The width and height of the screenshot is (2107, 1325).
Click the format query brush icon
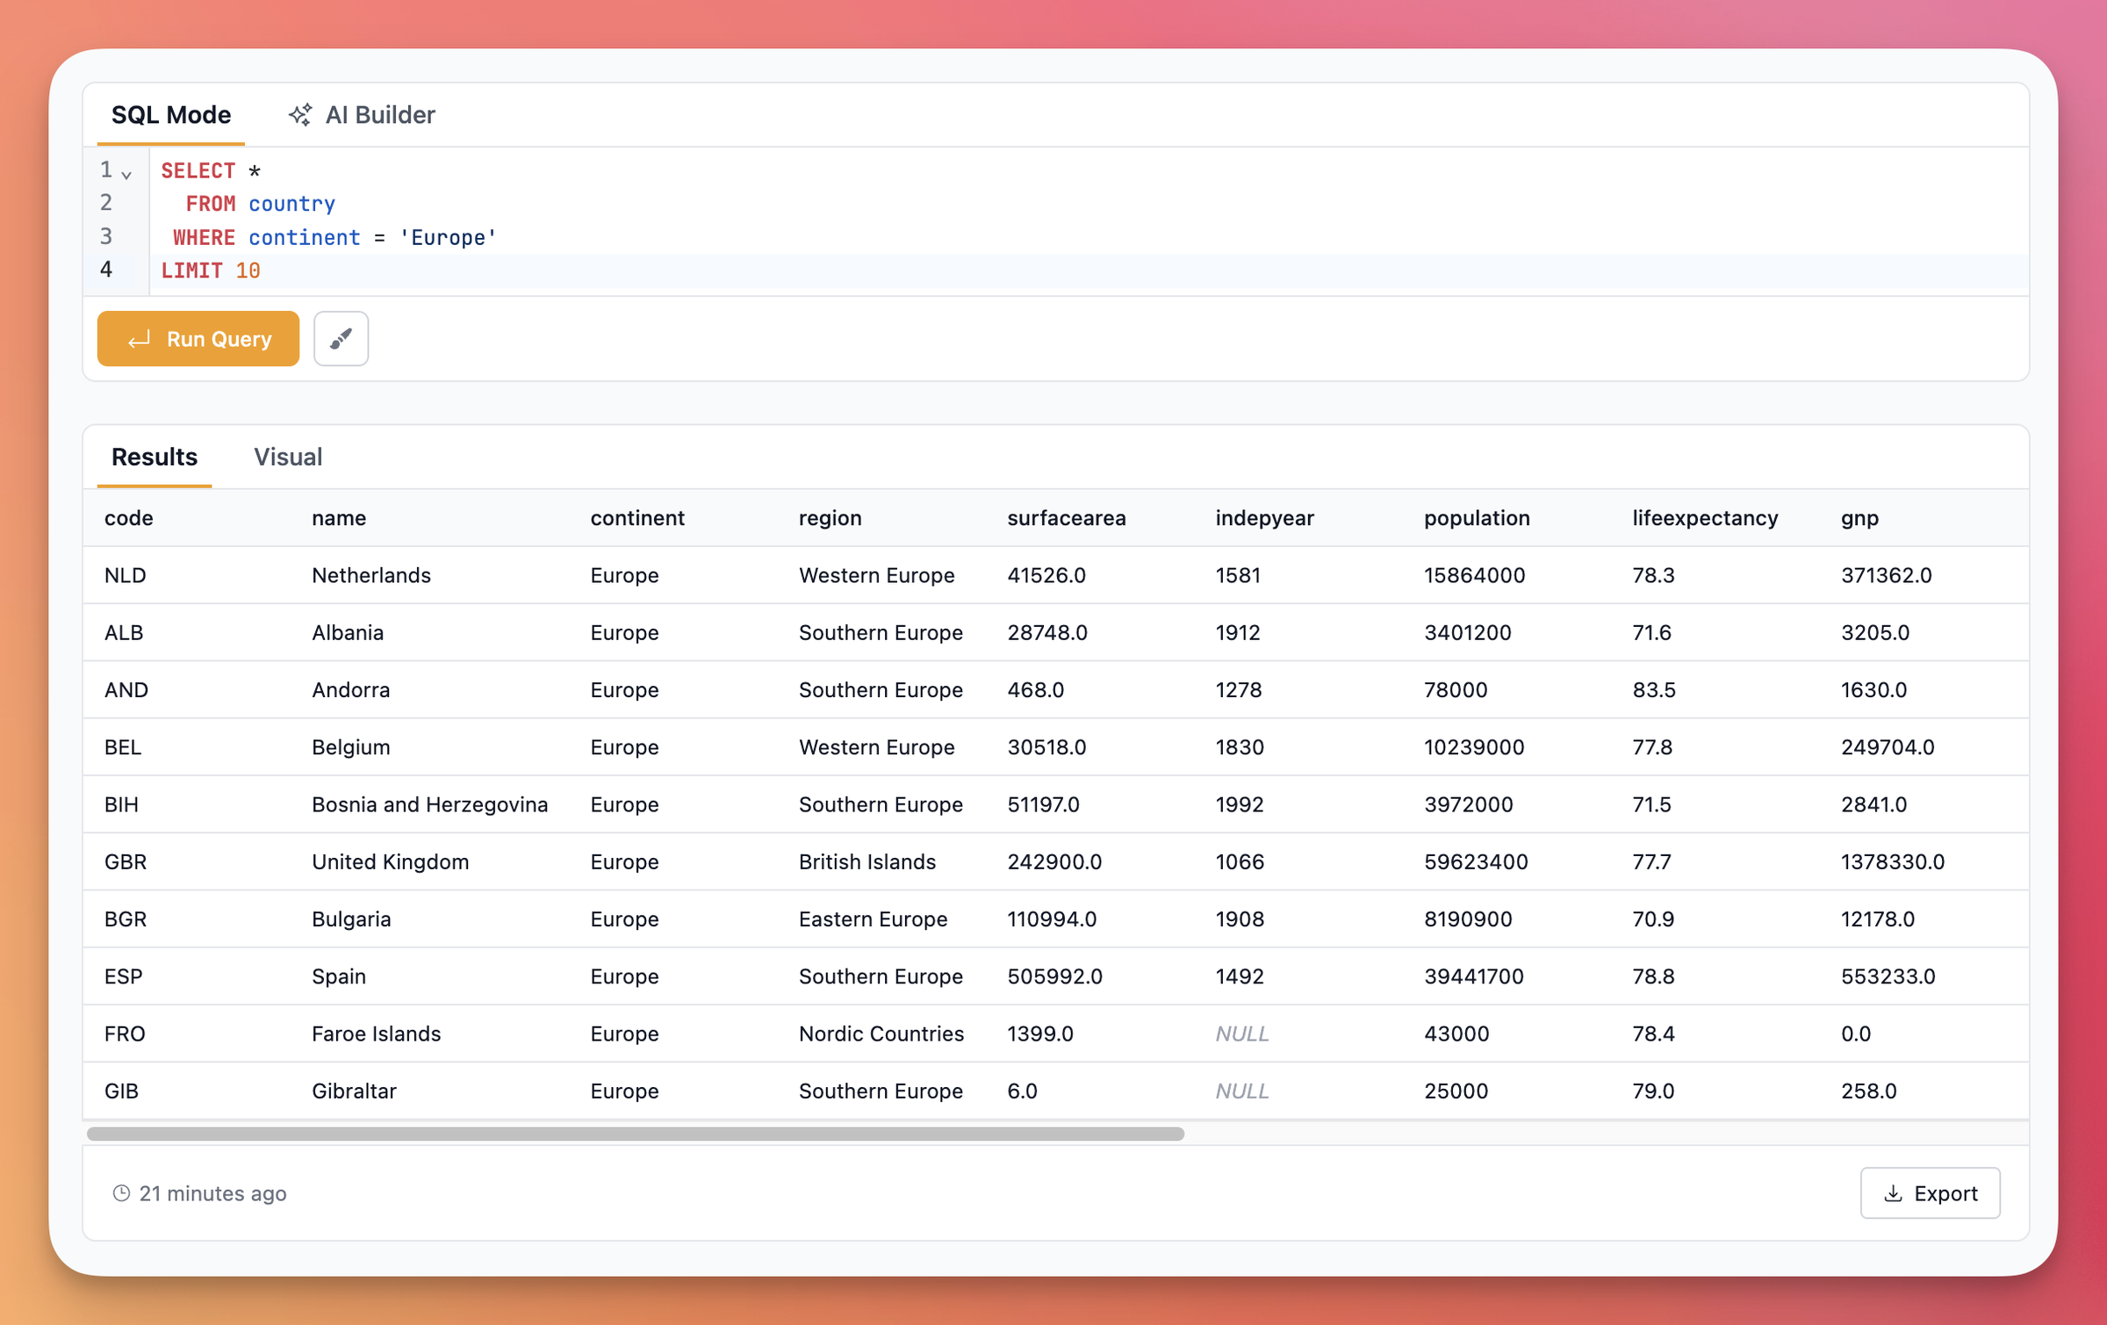[x=341, y=338]
